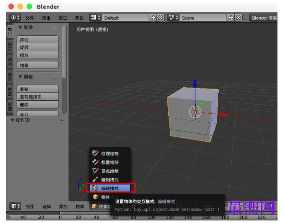Click the orange cube icon beside 物体 in the mode list
Viewport: 284px width, 223px height.
[x=96, y=197]
